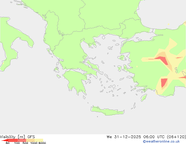186x144 pixels.
Task: Click the "1000" legend value
Action: 34,143
